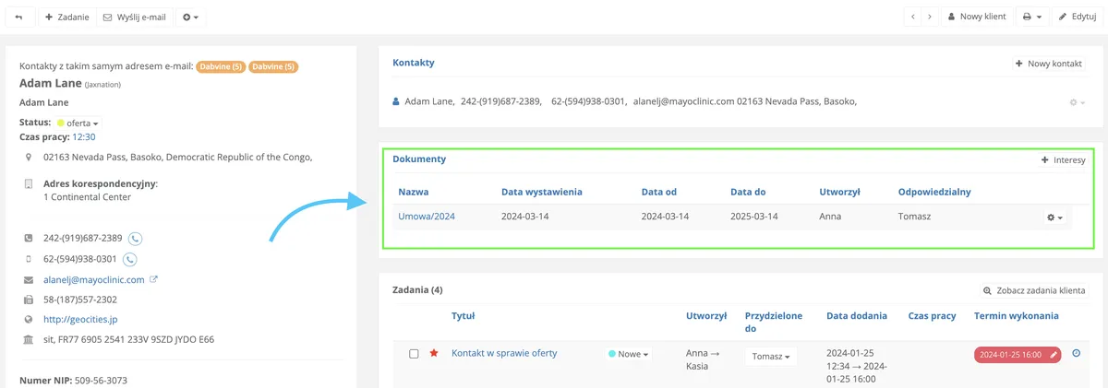The width and height of the screenshot is (1108, 388).
Task: Click the Utworzył header in Dokumenty table
Action: [x=840, y=192]
